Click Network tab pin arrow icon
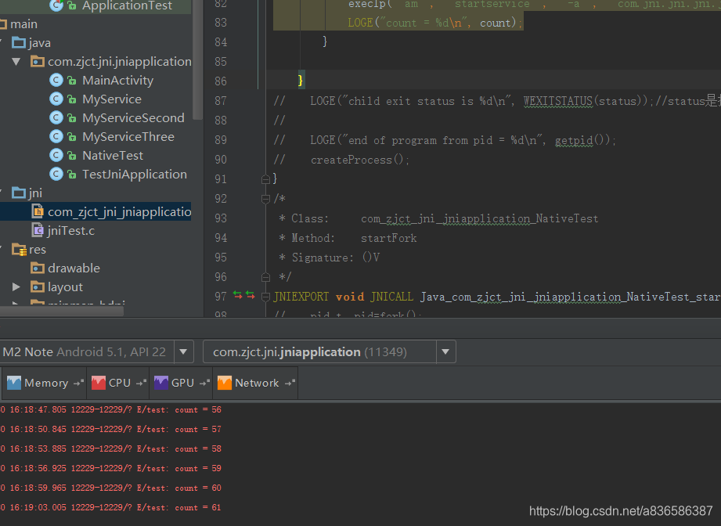 coord(290,383)
